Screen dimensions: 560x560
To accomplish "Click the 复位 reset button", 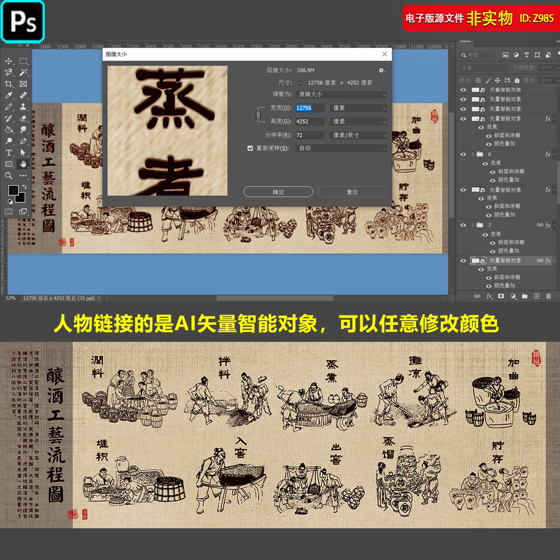I will pos(352,192).
